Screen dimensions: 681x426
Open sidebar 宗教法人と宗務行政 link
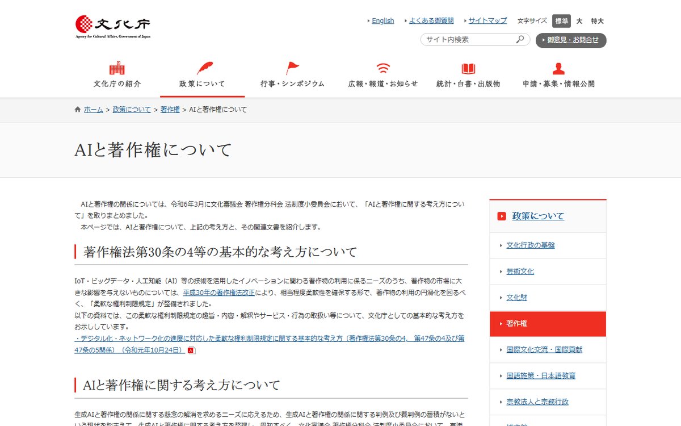pos(537,402)
